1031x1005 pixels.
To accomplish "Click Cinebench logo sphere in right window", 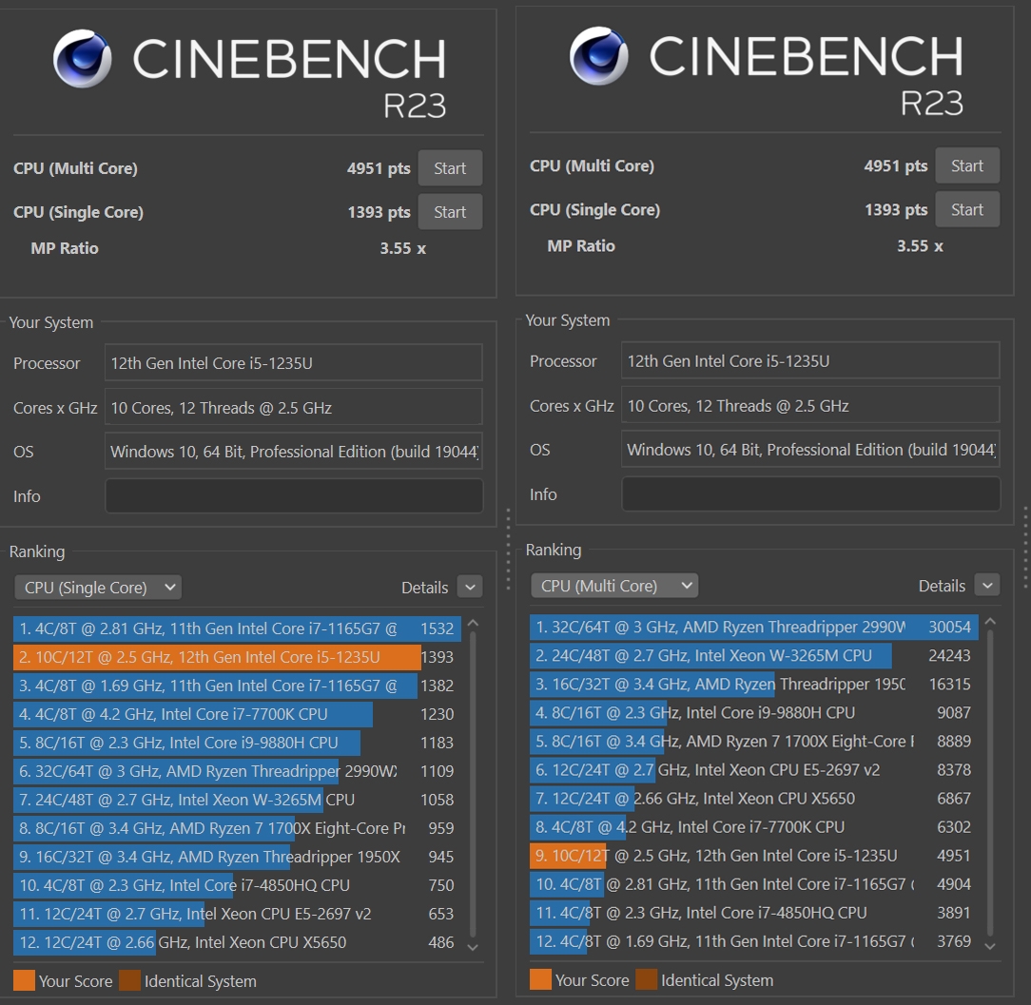I will point(598,56).
